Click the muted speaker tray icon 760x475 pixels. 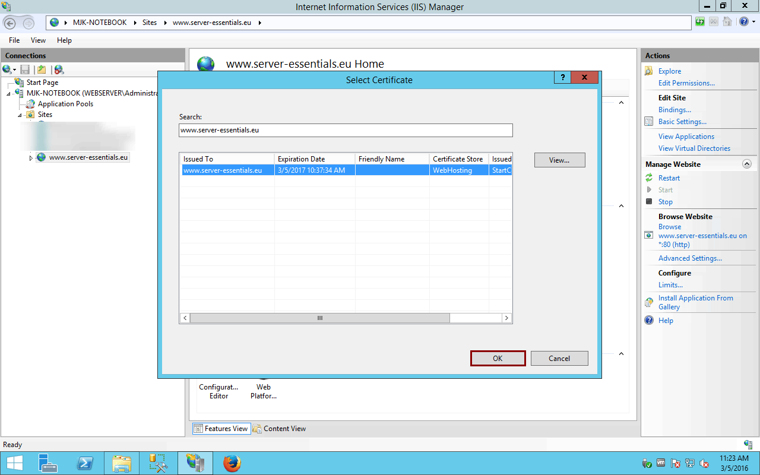click(704, 463)
